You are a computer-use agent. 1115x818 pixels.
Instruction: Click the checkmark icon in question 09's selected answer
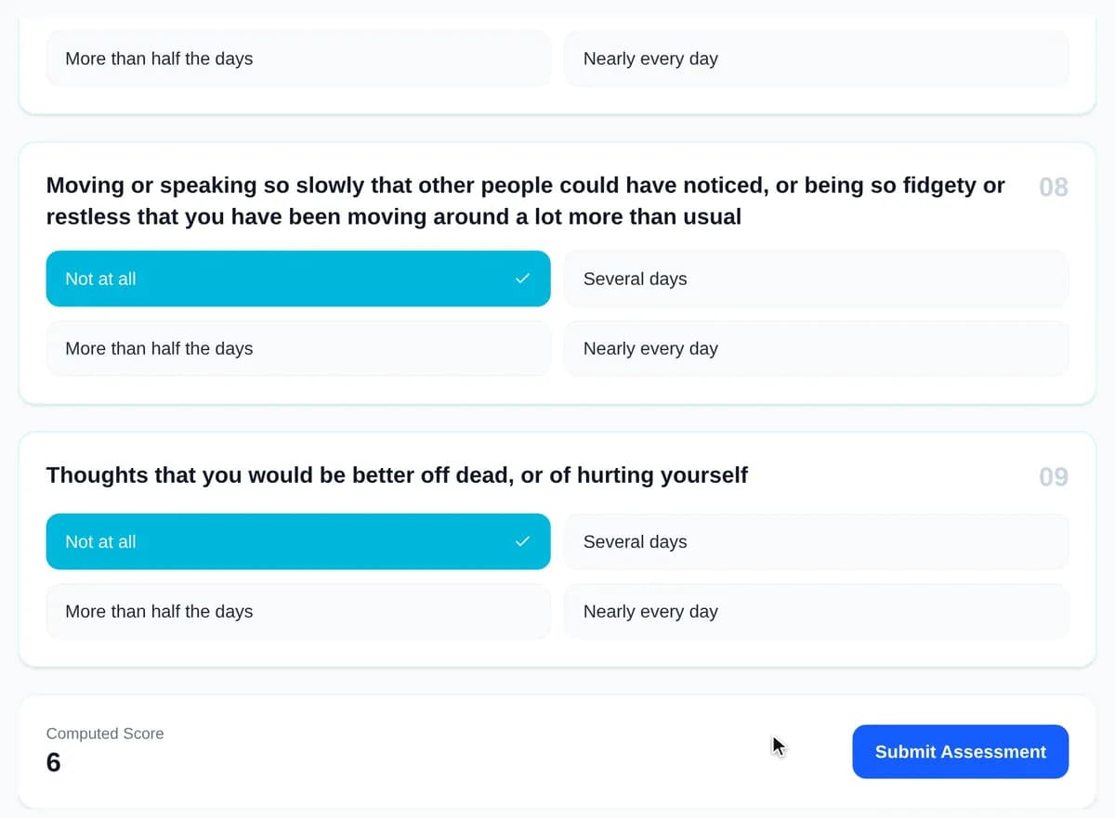pyautogui.click(x=522, y=541)
